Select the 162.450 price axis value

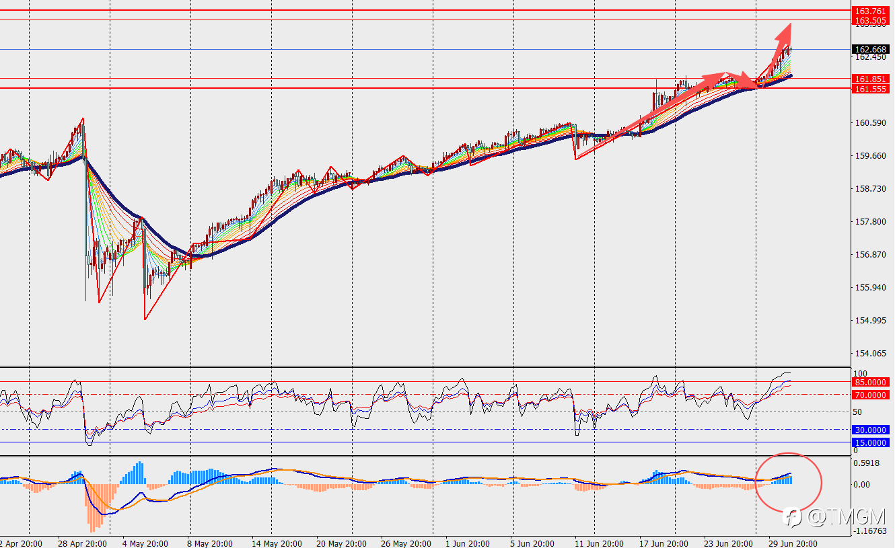[870, 57]
